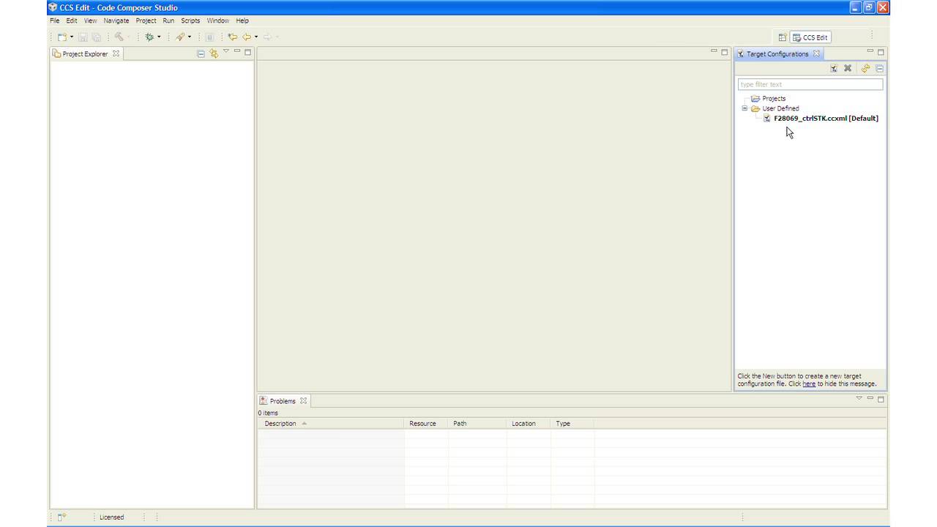937x527 pixels.
Task: Sort problems by Path column
Action: coord(477,423)
